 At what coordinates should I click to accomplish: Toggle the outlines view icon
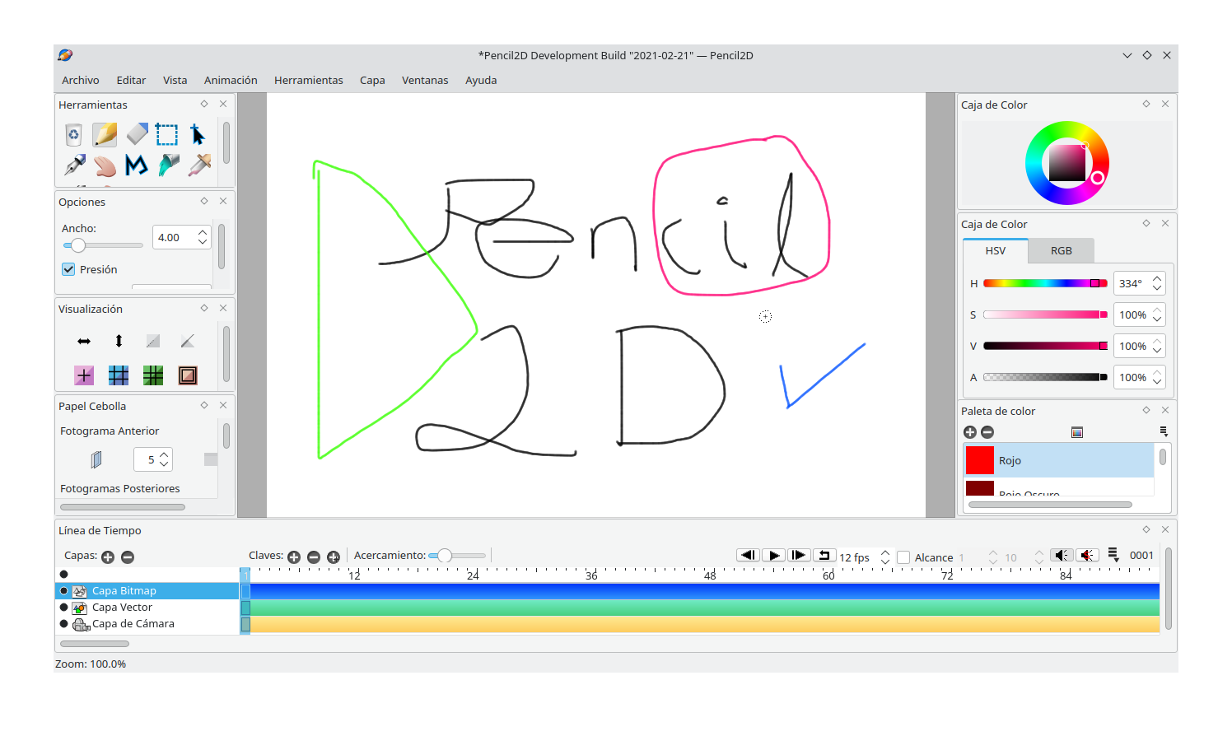click(x=188, y=341)
